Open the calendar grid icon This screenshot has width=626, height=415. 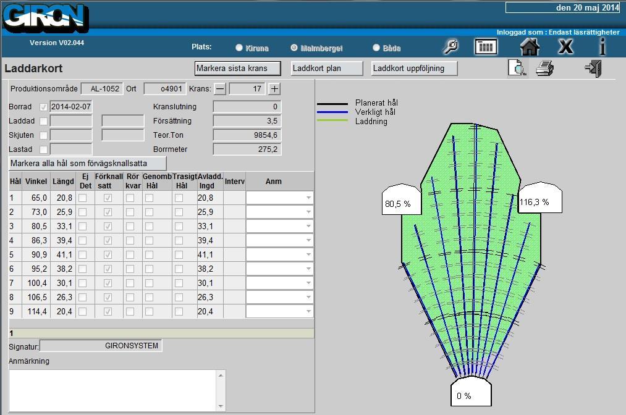(x=486, y=47)
